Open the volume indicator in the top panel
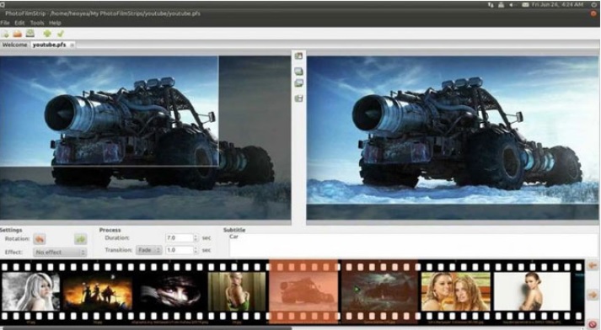This screenshot has width=601, height=330. (x=512, y=4)
